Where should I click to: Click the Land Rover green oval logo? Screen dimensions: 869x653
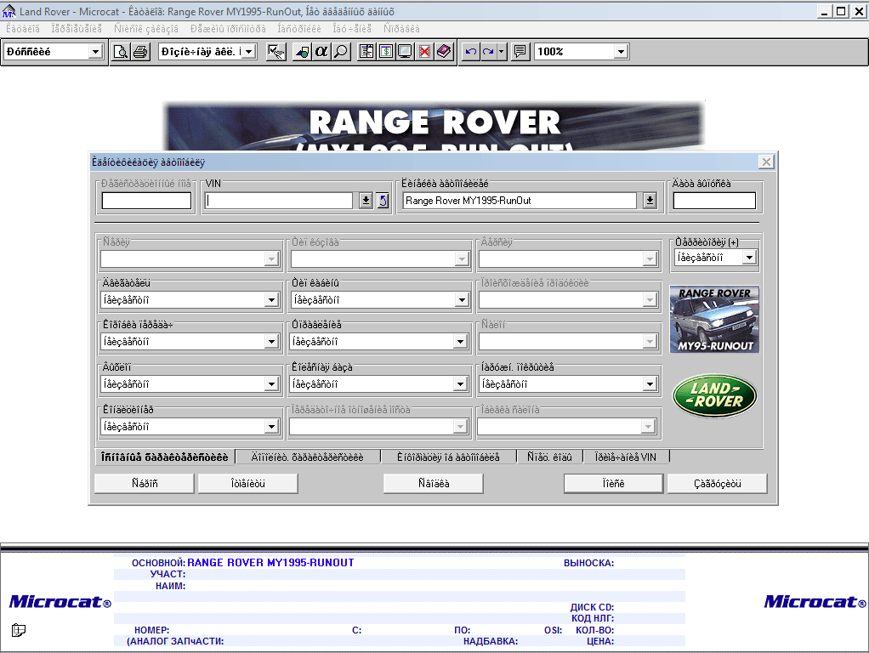click(x=714, y=395)
